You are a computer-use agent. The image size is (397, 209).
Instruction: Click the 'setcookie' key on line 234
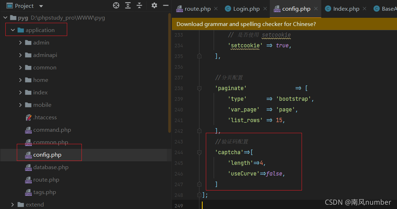(245, 46)
